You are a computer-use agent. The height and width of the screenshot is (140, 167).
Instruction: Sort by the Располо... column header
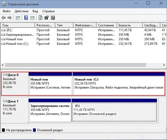pyautogui.click(x=45, y=25)
